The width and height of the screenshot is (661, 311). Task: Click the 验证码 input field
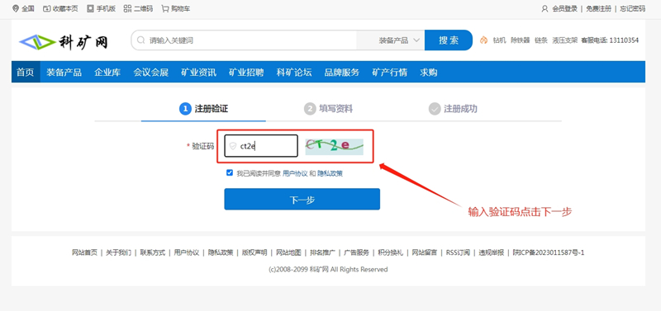(261, 146)
